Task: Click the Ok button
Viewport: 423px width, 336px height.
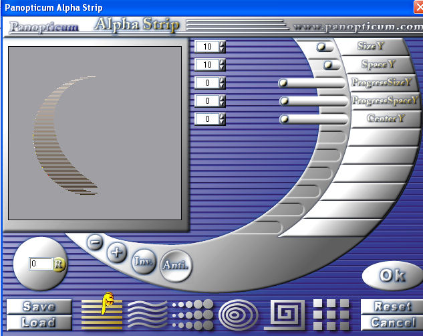Action: click(x=392, y=276)
